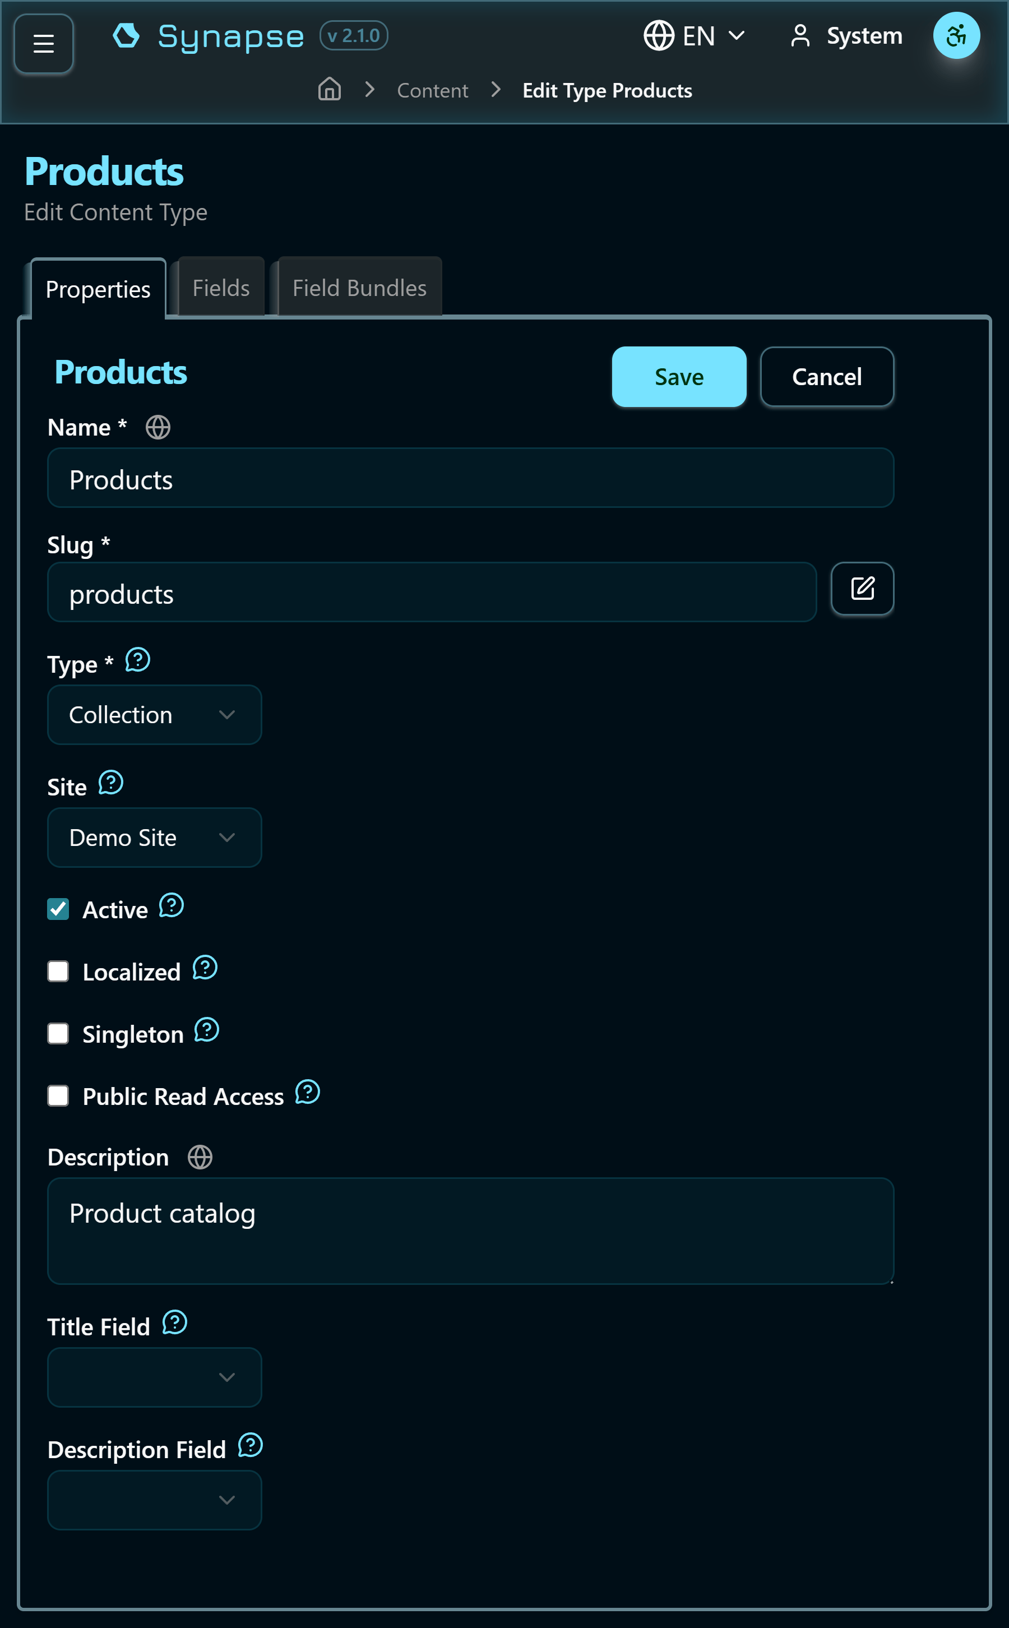1009x1628 pixels.
Task: Open the hamburger navigation menu
Action: pos(43,43)
